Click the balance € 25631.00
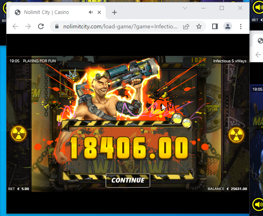 click(237, 189)
